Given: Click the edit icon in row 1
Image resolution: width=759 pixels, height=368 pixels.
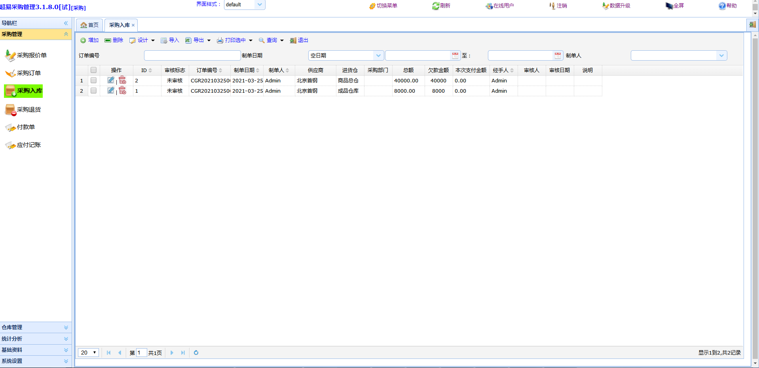Looking at the screenshot, I should click(x=111, y=80).
